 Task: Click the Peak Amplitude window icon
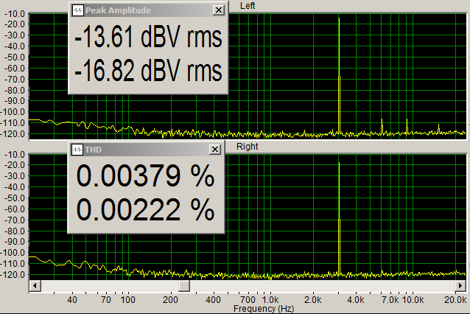[78, 10]
